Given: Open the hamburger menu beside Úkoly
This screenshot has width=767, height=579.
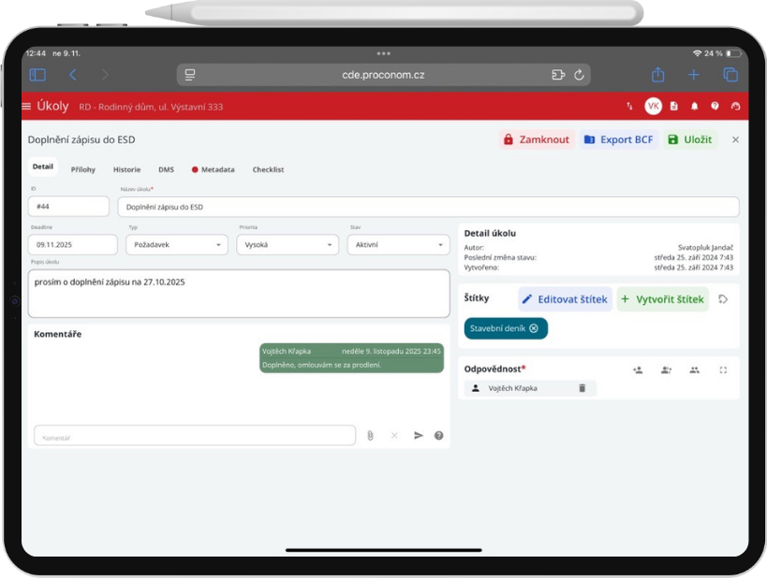Looking at the screenshot, I should [26, 107].
